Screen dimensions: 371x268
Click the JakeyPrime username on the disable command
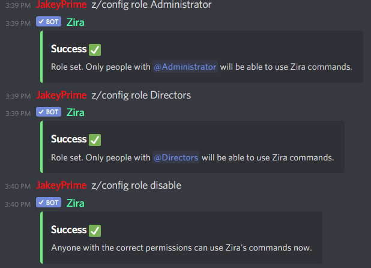61,185
